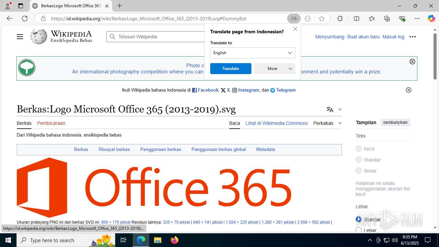Open the Collections icon

point(387,19)
